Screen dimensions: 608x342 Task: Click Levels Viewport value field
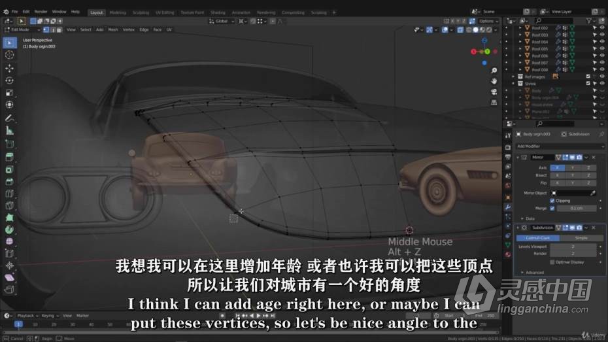pos(573,247)
